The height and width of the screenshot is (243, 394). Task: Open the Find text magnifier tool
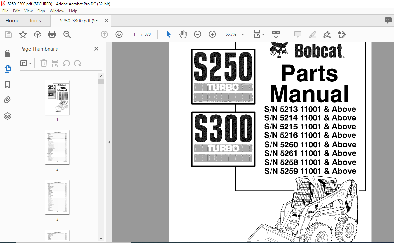click(67, 34)
